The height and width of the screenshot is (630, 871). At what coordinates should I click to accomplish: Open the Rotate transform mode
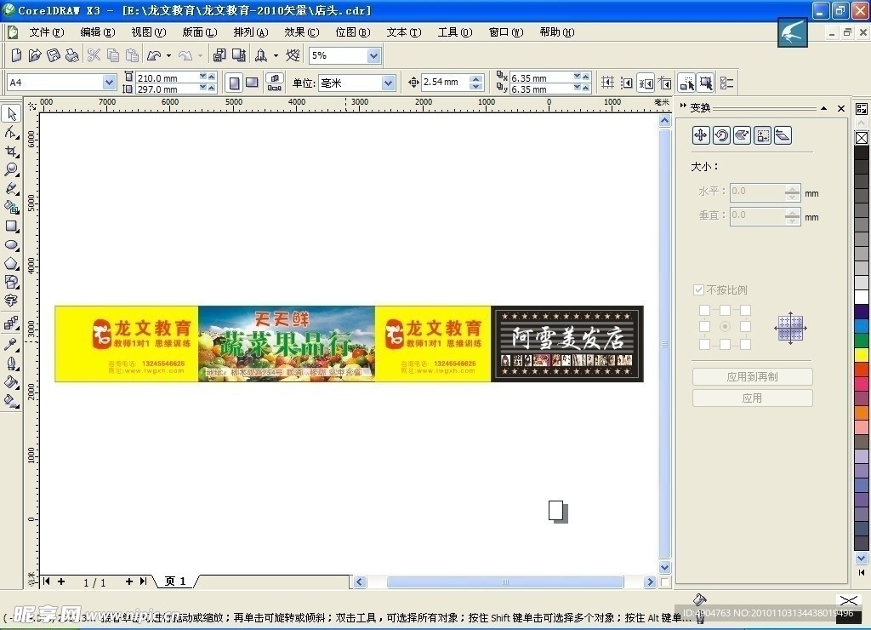pos(721,135)
